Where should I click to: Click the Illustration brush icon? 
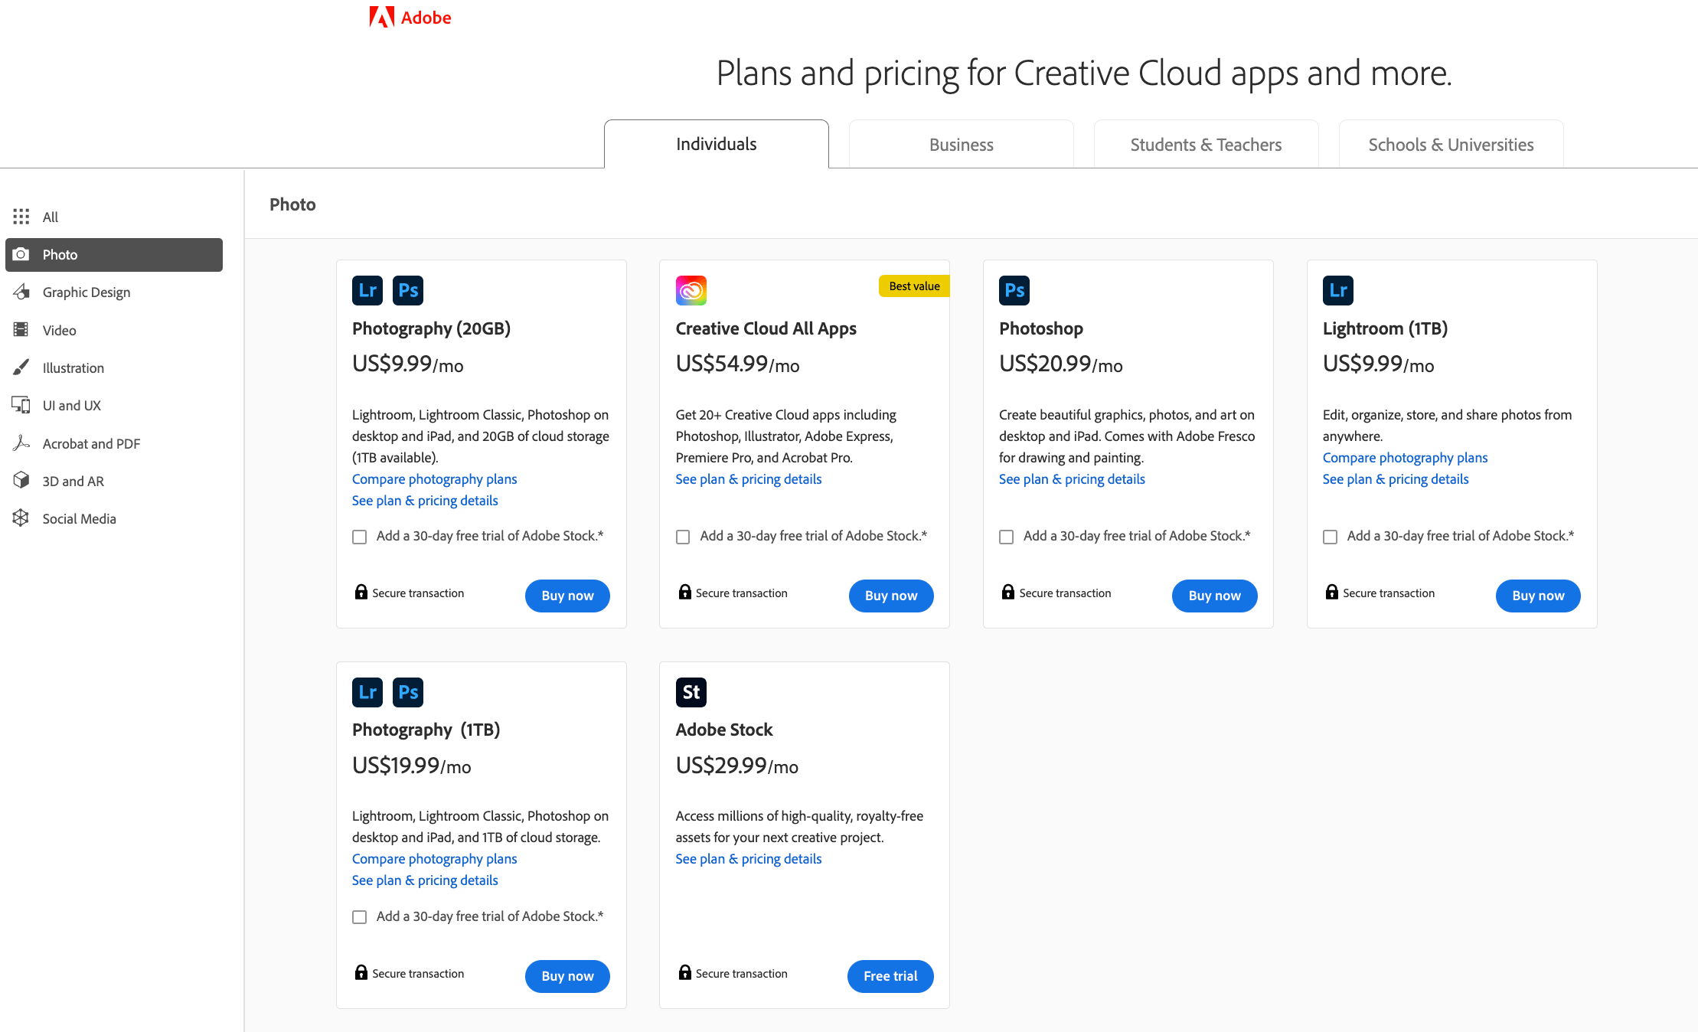21,367
